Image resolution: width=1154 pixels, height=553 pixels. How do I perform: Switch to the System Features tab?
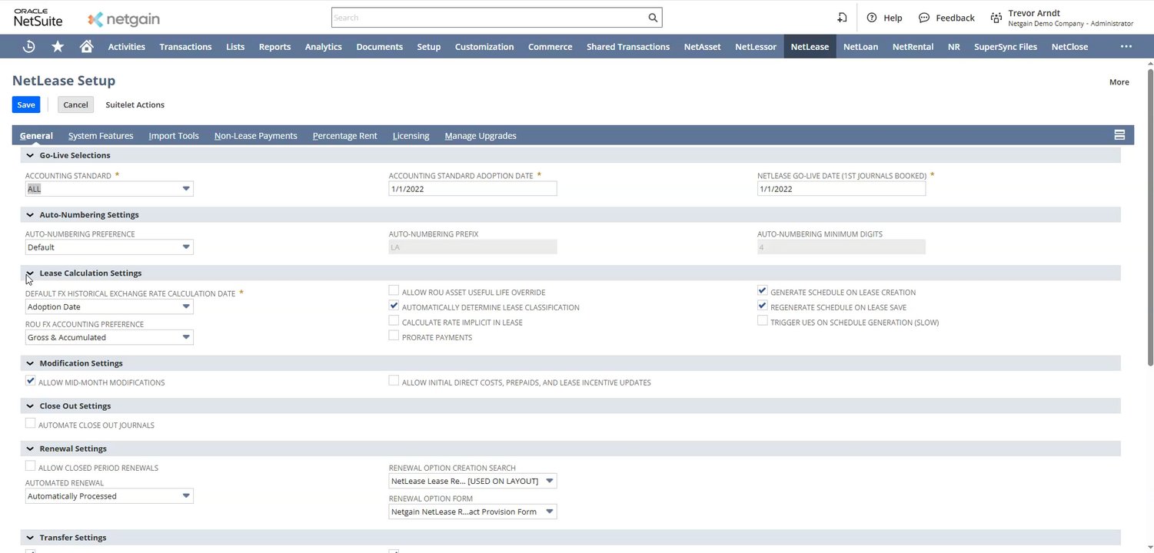click(x=101, y=136)
